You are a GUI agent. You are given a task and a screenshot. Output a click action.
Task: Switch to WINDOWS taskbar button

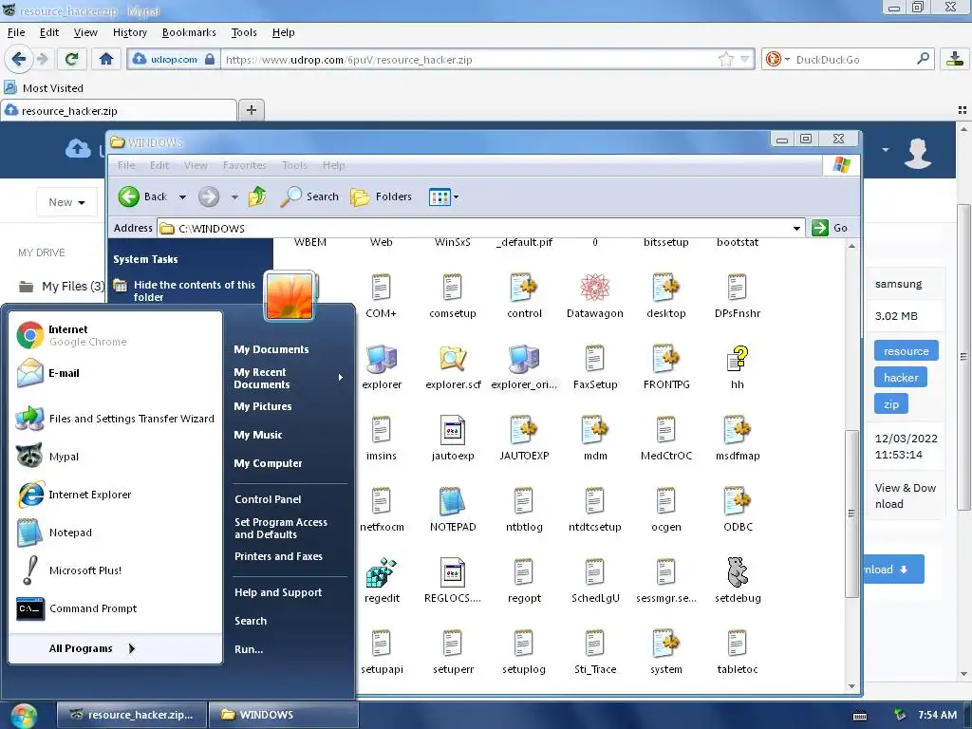[x=283, y=715]
